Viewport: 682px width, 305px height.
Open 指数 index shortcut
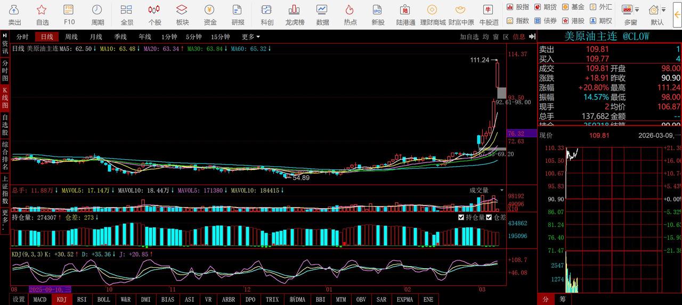click(518, 21)
